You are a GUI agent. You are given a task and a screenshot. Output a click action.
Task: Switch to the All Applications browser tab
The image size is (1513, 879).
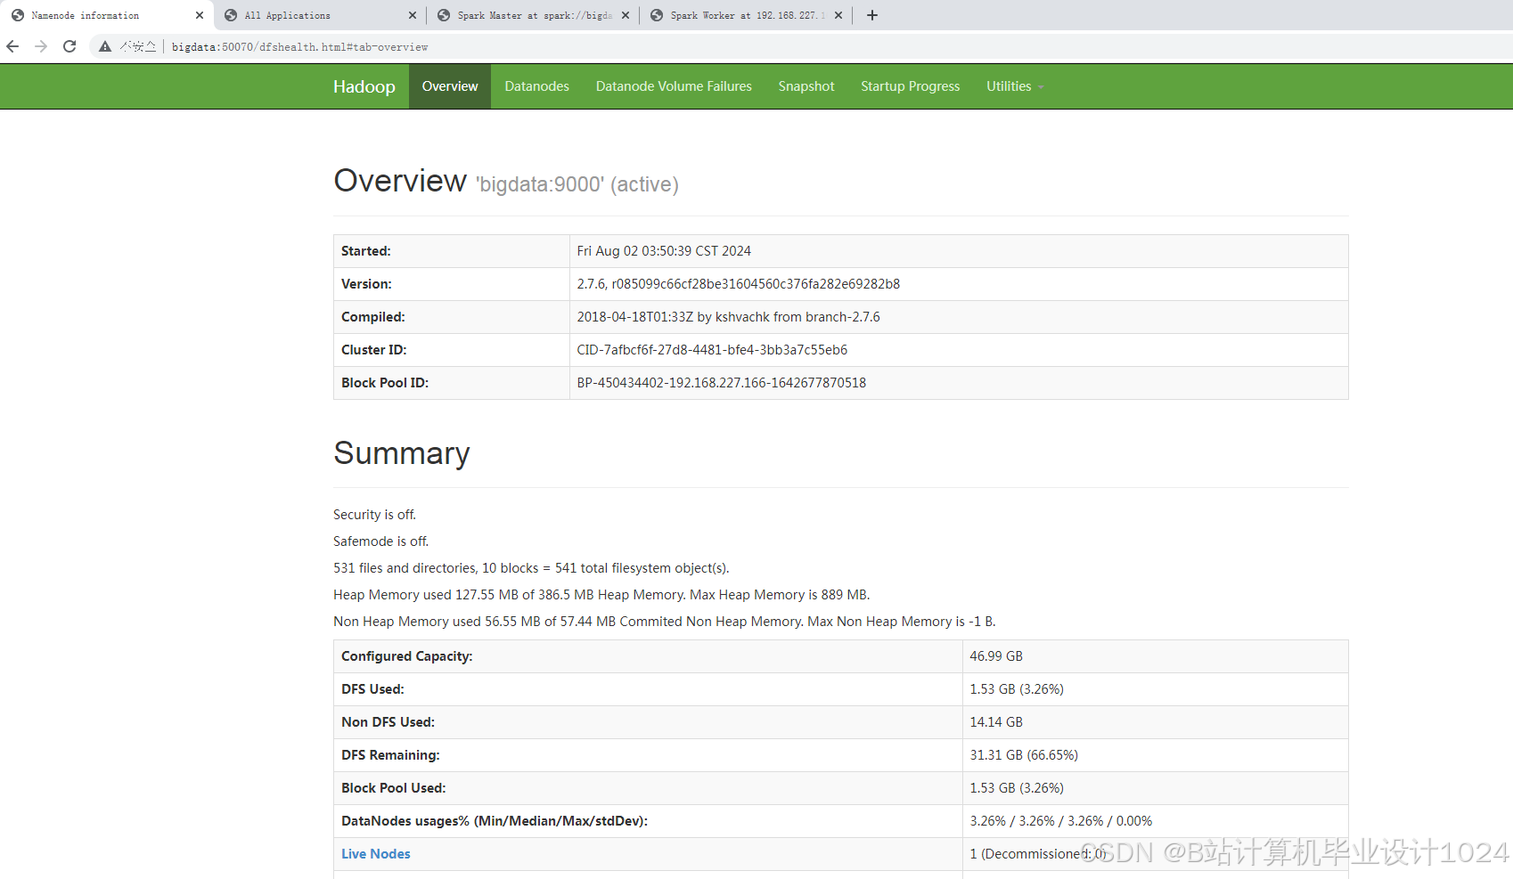[x=320, y=15]
